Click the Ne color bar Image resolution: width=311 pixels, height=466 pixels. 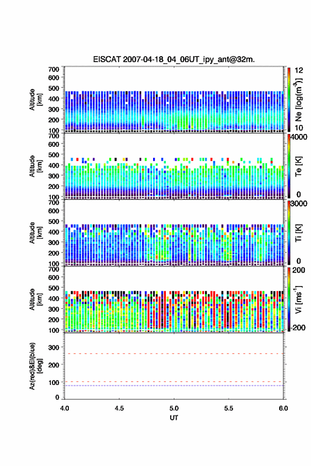coord(289,100)
